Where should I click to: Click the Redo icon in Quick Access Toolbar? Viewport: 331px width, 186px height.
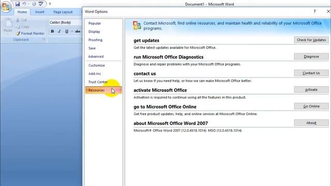click(34, 4)
